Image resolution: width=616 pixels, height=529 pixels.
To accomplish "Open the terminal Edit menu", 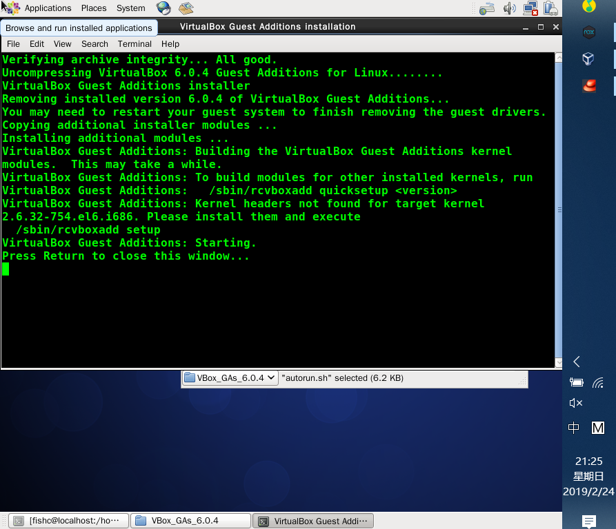I will click(37, 44).
